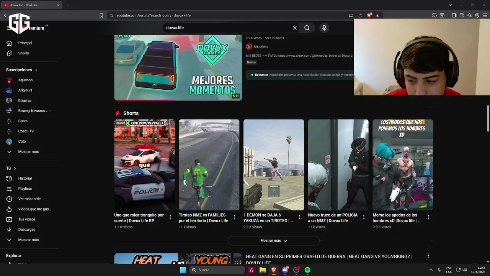Open options for 'Meme los apodos' short

tap(428, 217)
